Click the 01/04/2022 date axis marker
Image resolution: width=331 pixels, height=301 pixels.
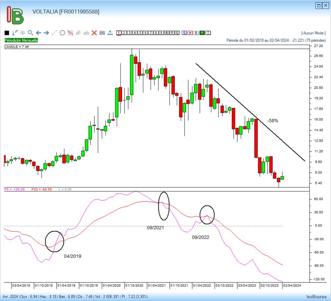click(x=202, y=285)
